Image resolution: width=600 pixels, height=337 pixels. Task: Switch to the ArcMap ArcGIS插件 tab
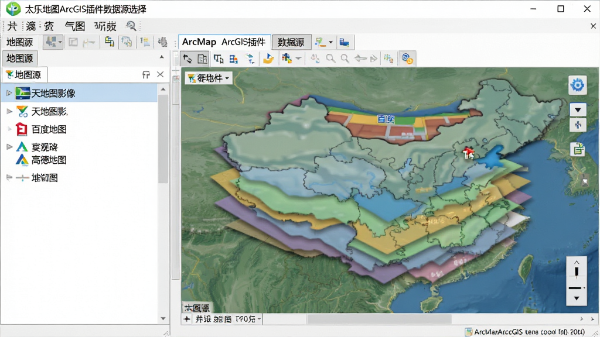[224, 42]
